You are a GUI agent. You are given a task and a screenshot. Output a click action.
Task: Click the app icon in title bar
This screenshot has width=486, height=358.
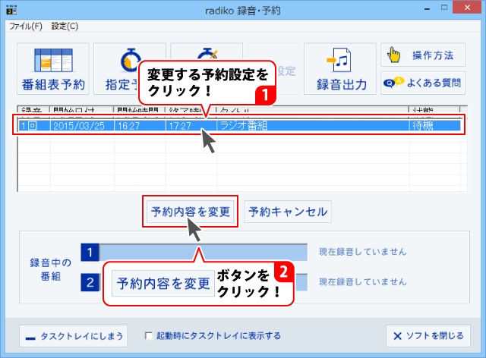click(11, 10)
